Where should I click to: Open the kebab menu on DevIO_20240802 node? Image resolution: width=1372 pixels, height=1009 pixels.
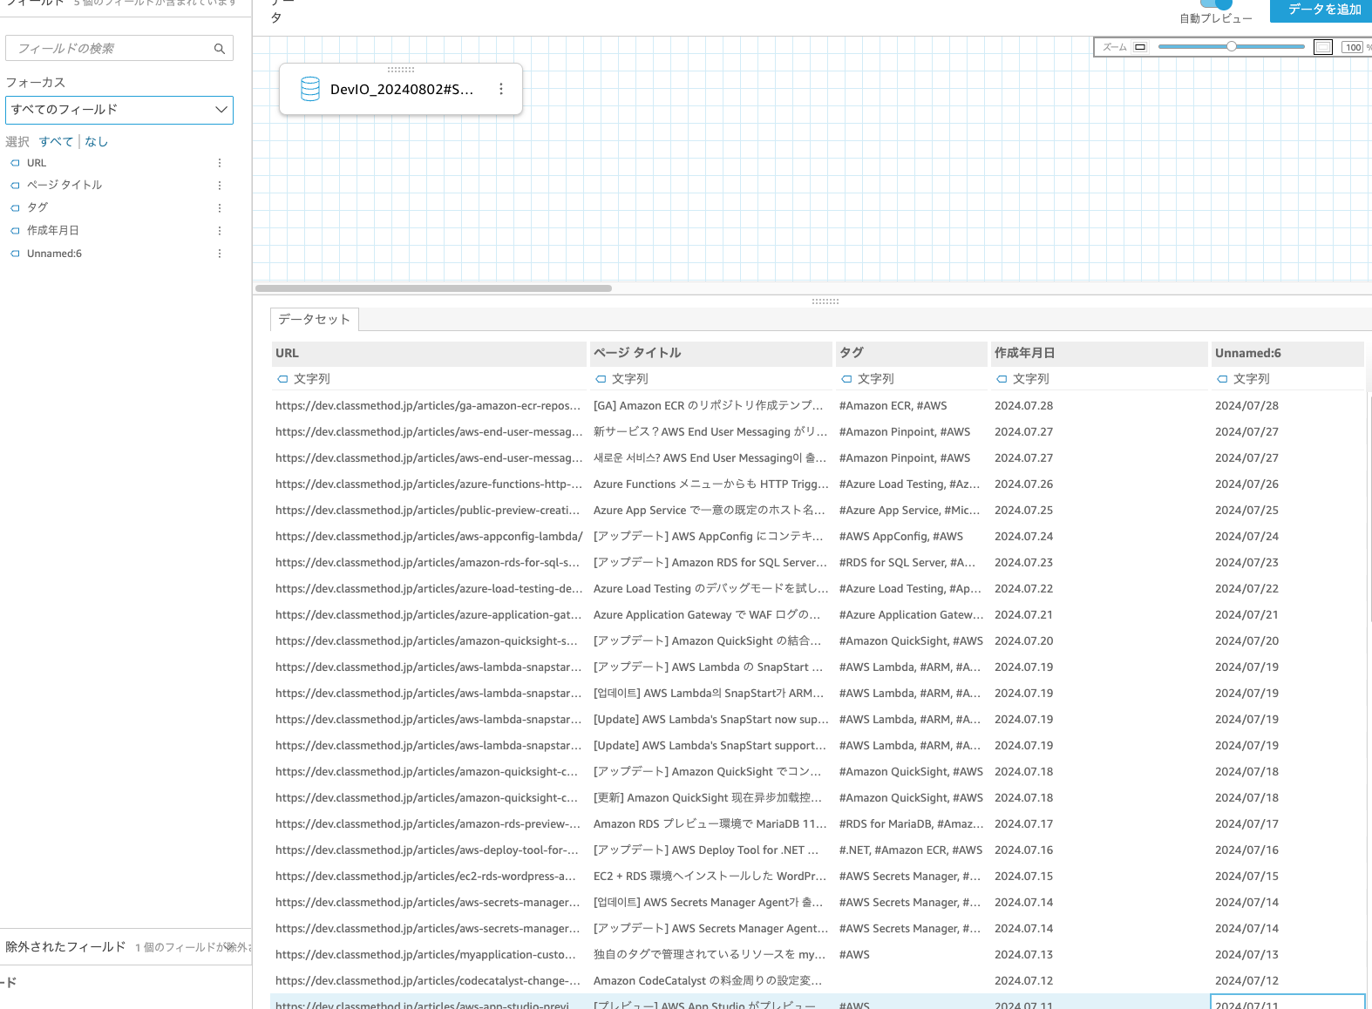click(501, 89)
